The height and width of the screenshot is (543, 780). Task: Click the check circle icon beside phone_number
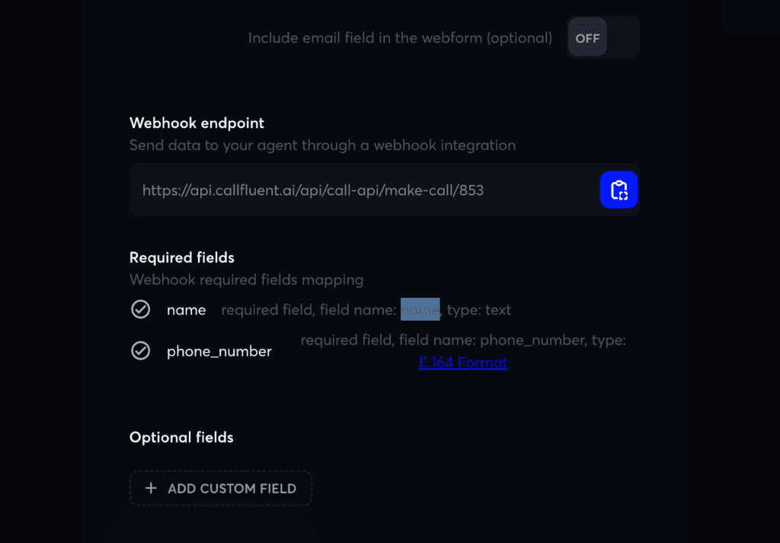coord(140,350)
